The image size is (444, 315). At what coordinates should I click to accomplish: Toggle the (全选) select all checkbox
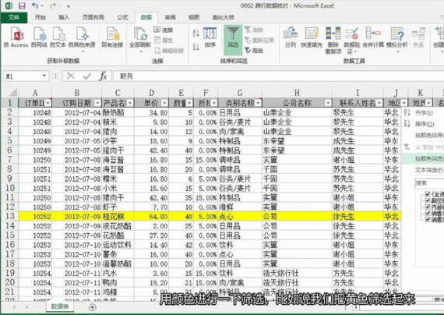428,194
